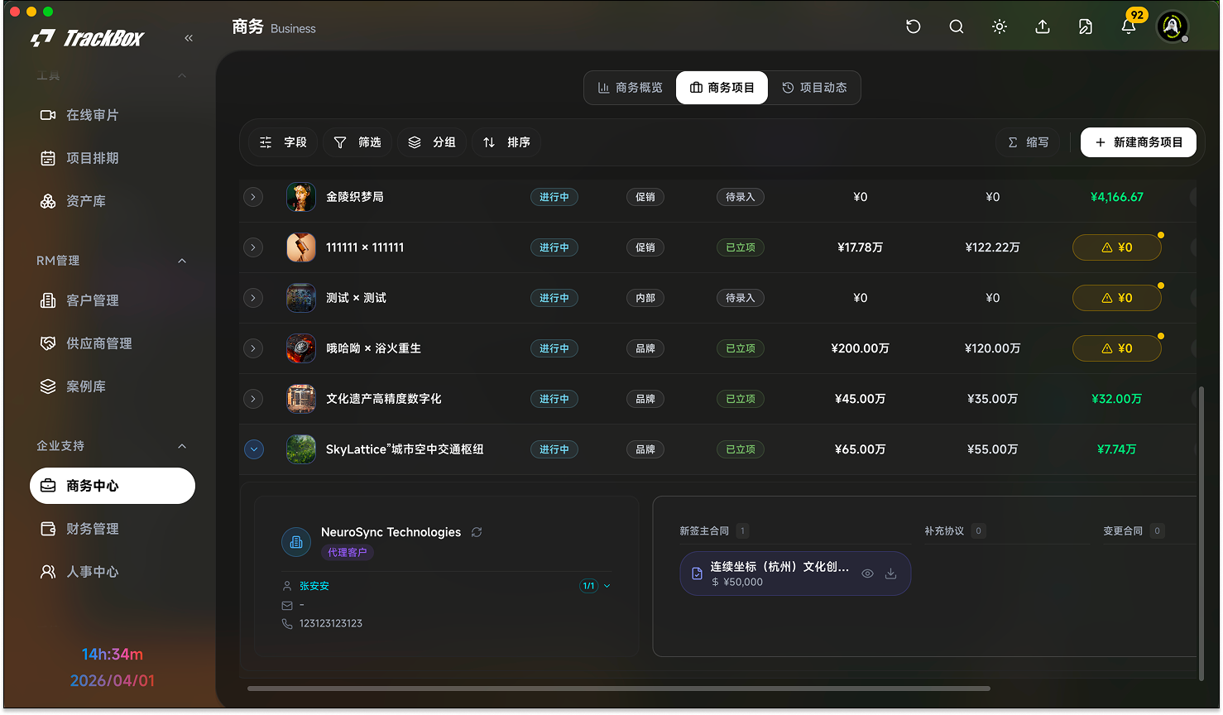Image resolution: width=1223 pixels, height=715 pixels.
Task: Switch to the 商务概览 tab
Action: (x=631, y=88)
